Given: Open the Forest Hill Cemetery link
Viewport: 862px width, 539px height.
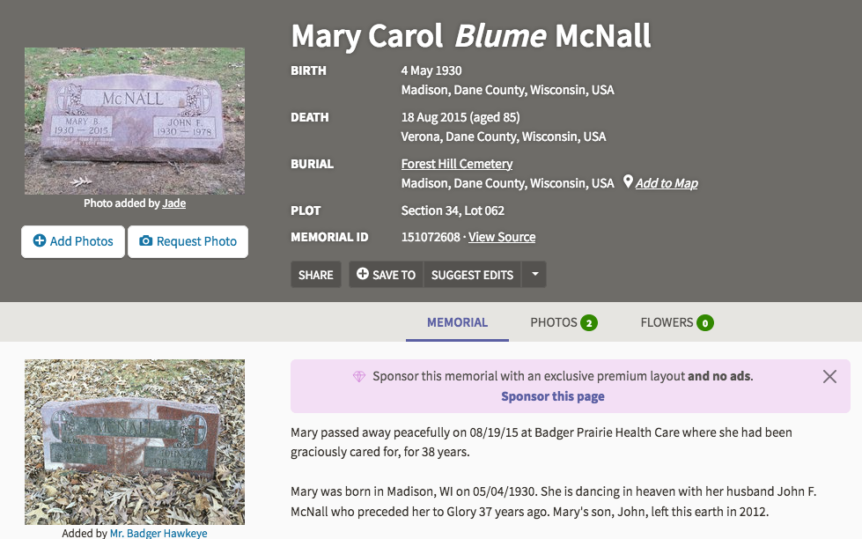Looking at the screenshot, I should [x=457, y=164].
